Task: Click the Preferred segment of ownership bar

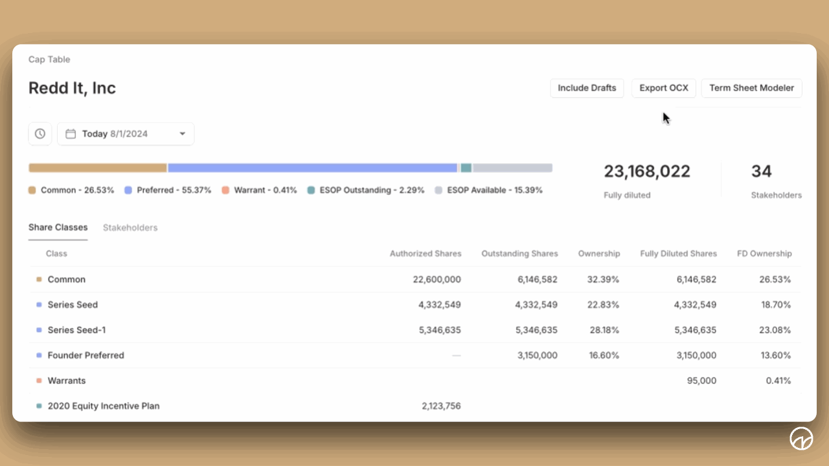Action: coord(313,168)
